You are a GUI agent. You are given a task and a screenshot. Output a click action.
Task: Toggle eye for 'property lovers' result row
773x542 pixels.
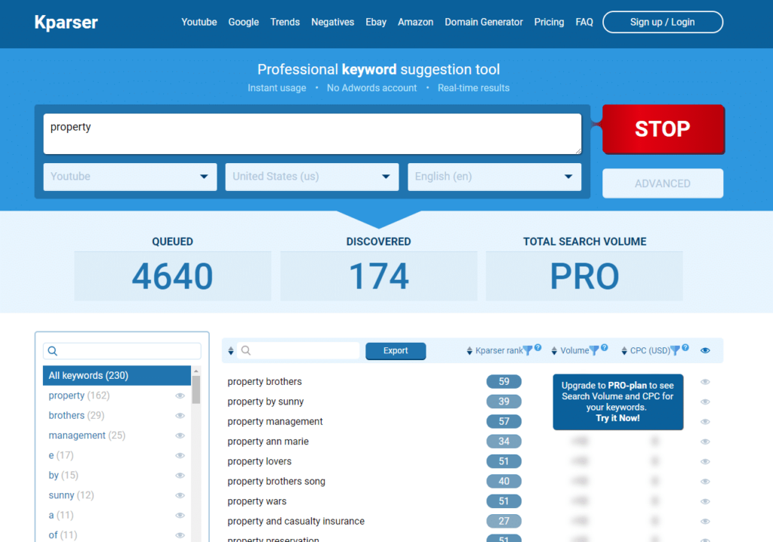click(x=706, y=462)
